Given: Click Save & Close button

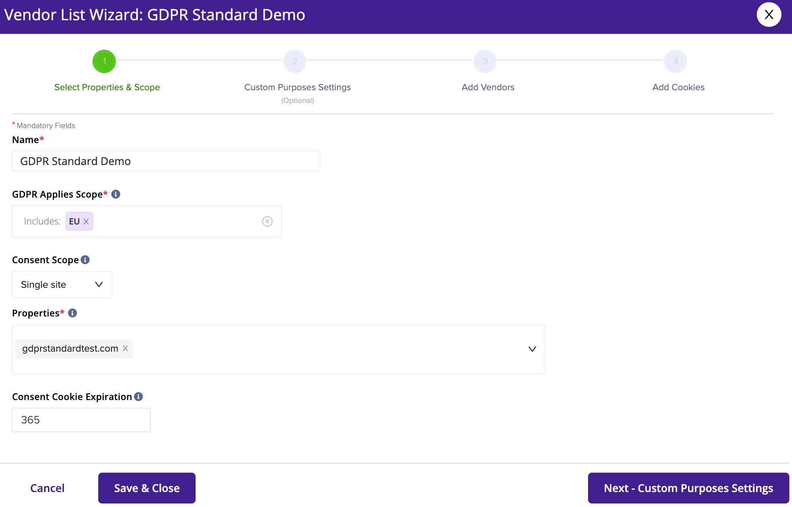Looking at the screenshot, I should [147, 488].
